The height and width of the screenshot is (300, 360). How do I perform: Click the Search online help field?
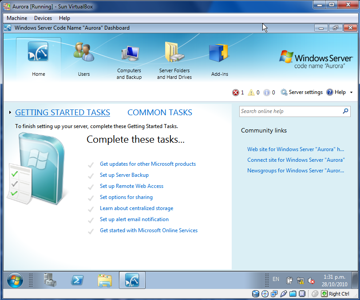(290, 111)
